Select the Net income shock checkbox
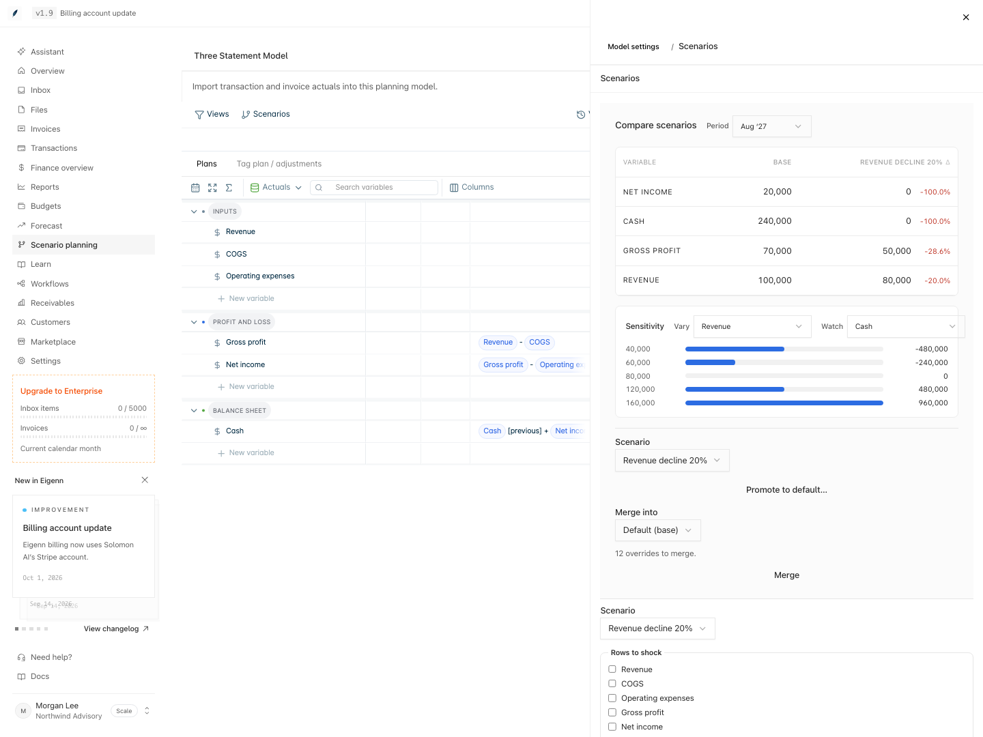Image resolution: width=983 pixels, height=737 pixels. pos(612,727)
